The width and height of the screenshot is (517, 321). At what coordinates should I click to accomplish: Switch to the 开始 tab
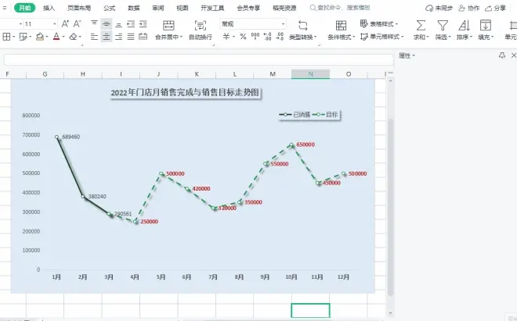pyautogui.click(x=25, y=8)
